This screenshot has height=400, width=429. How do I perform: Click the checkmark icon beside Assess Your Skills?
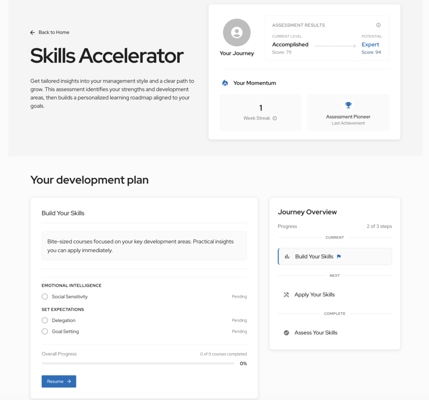[287, 333]
